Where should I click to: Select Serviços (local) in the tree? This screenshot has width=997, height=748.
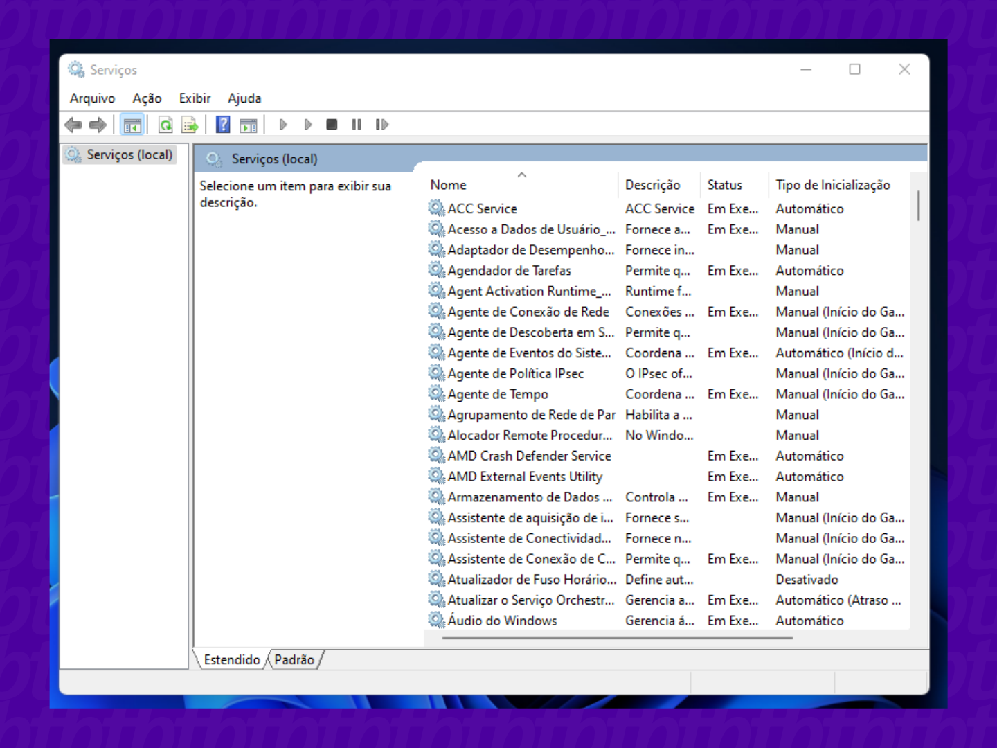(129, 154)
